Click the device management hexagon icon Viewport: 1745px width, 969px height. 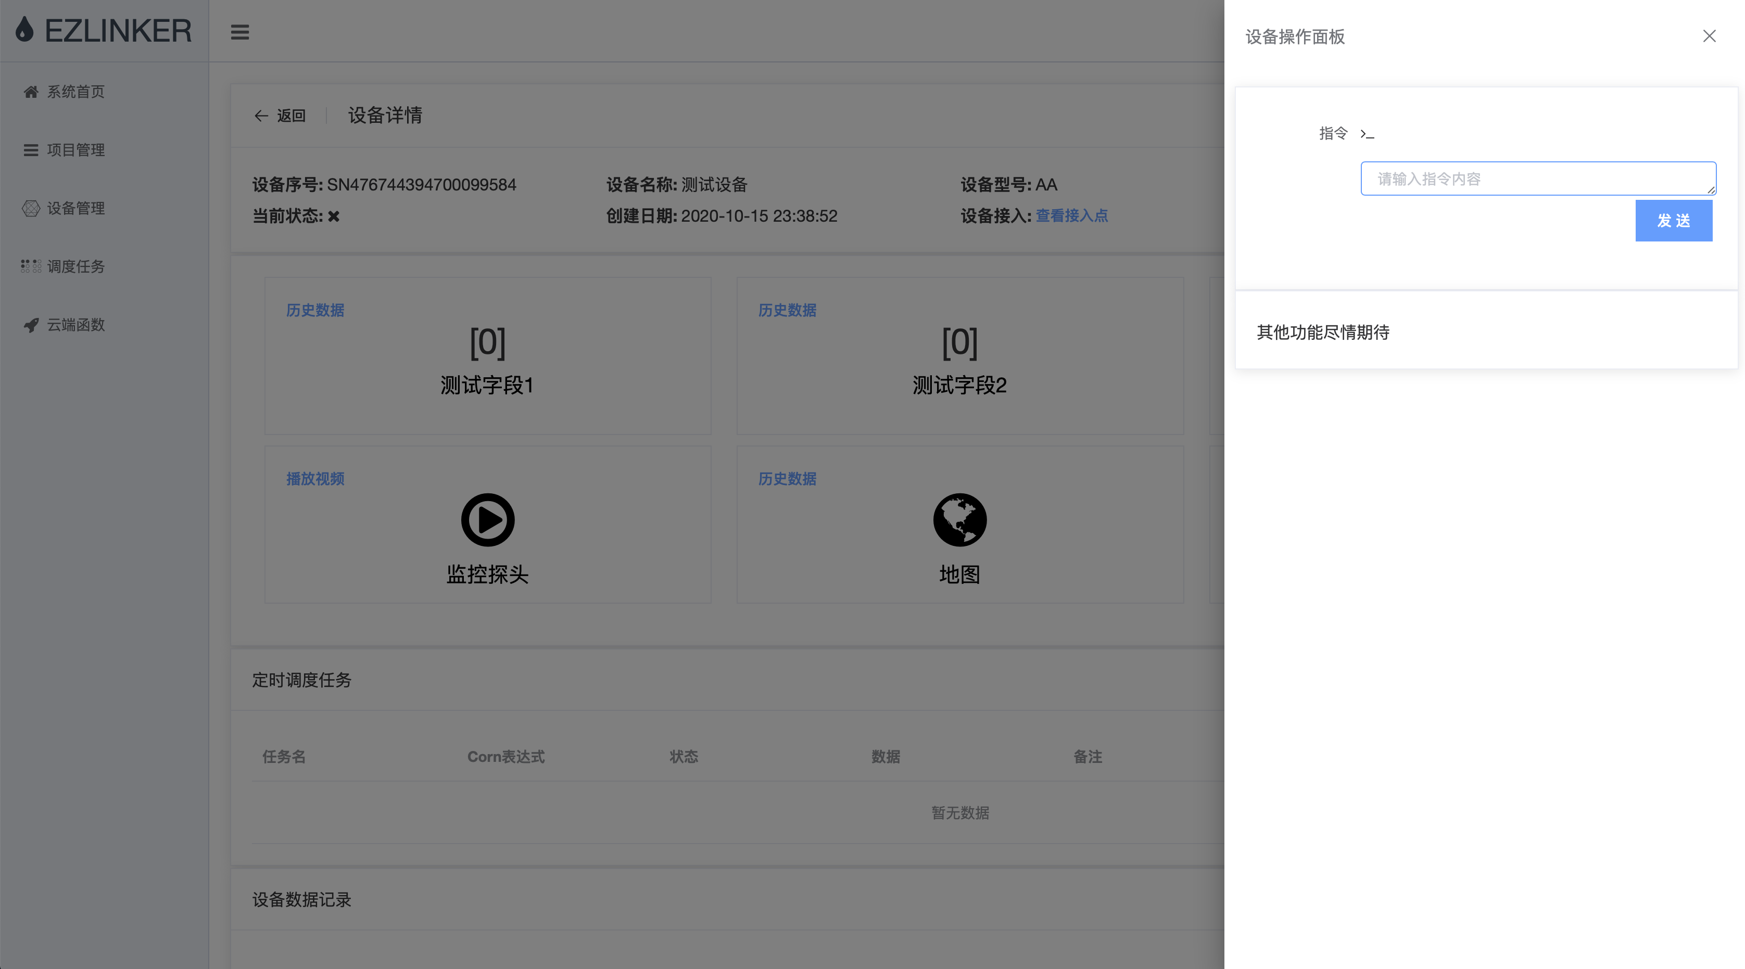[31, 209]
